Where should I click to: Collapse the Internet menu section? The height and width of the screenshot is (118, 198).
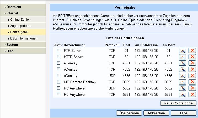click(12, 13)
